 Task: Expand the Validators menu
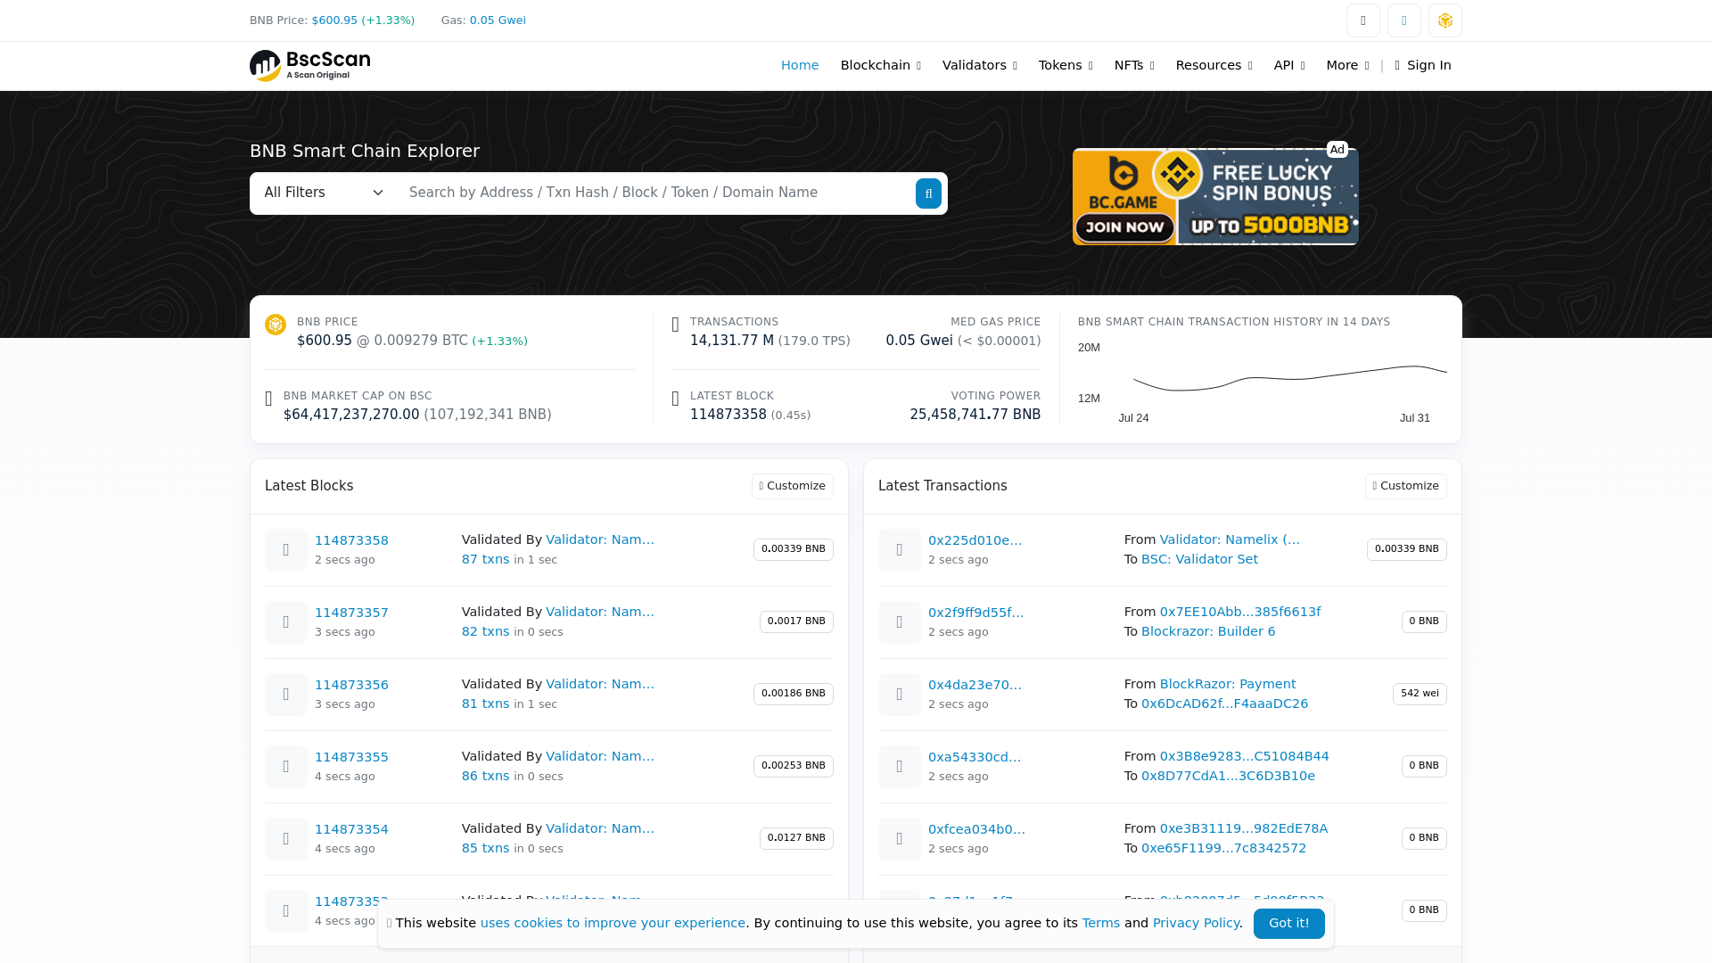click(979, 65)
